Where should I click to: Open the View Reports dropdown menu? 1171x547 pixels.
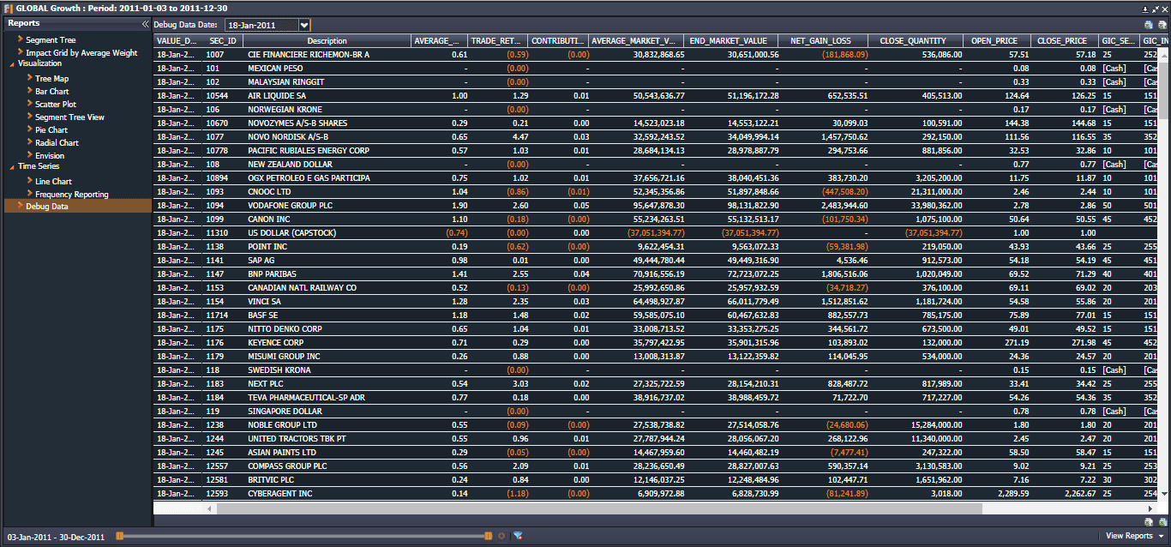1133,536
